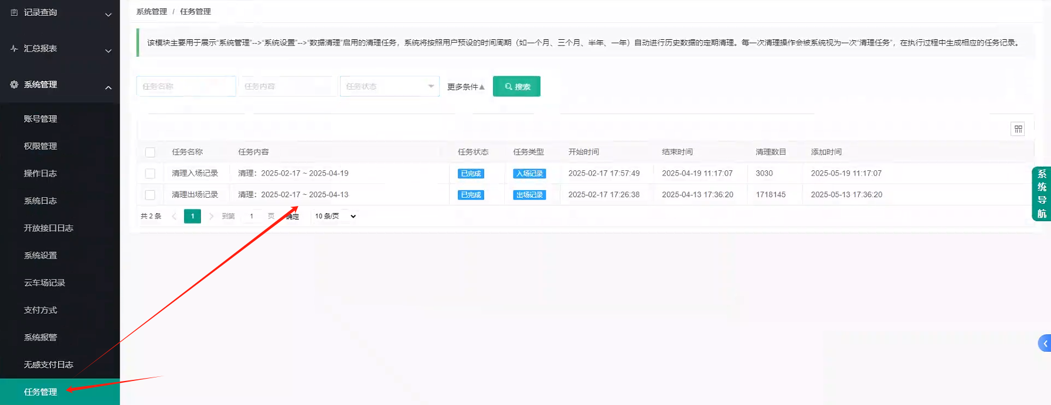Viewport: 1051px width, 405px height.
Task: Open 账号管理 in sidebar
Action: pyautogui.click(x=40, y=119)
